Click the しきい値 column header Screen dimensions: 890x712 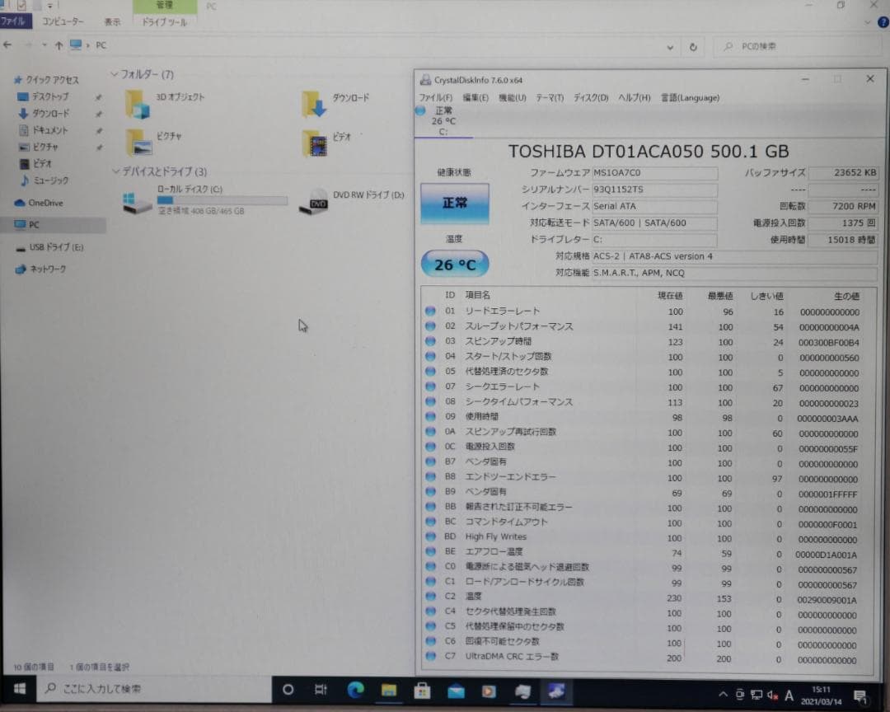tap(766, 296)
